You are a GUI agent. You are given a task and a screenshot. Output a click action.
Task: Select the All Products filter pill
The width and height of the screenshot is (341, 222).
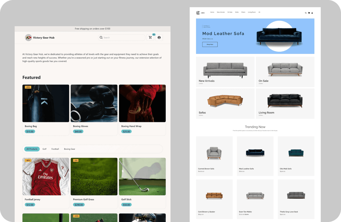point(32,149)
